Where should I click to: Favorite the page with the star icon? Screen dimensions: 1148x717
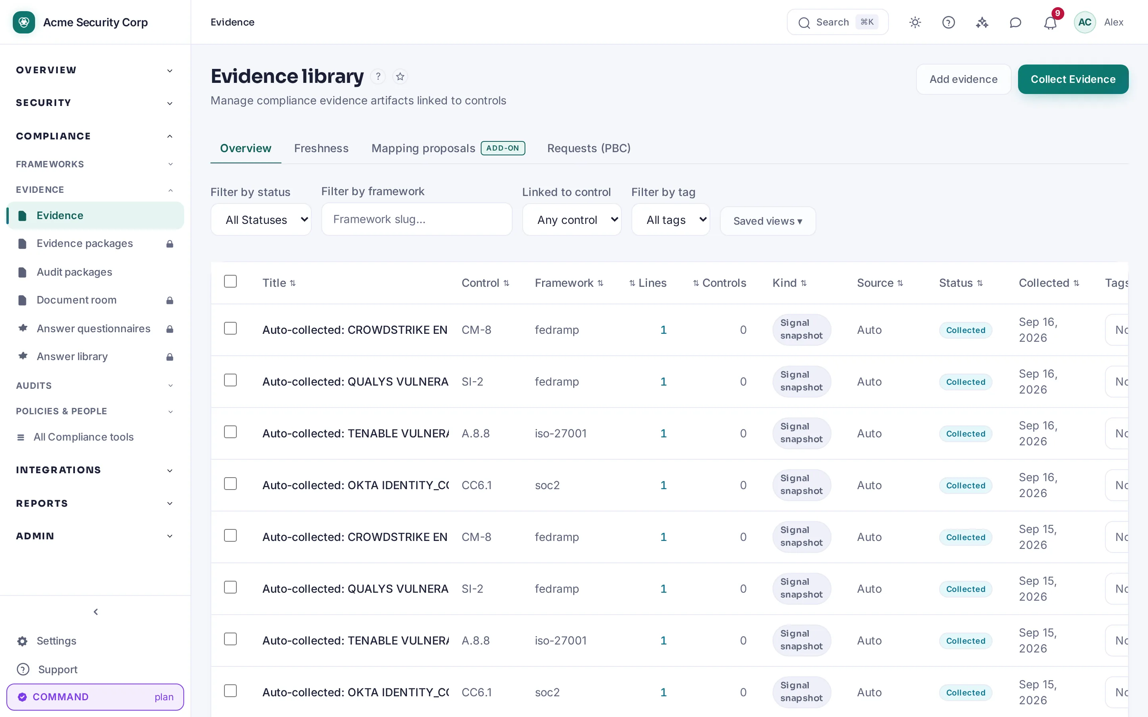coord(400,76)
